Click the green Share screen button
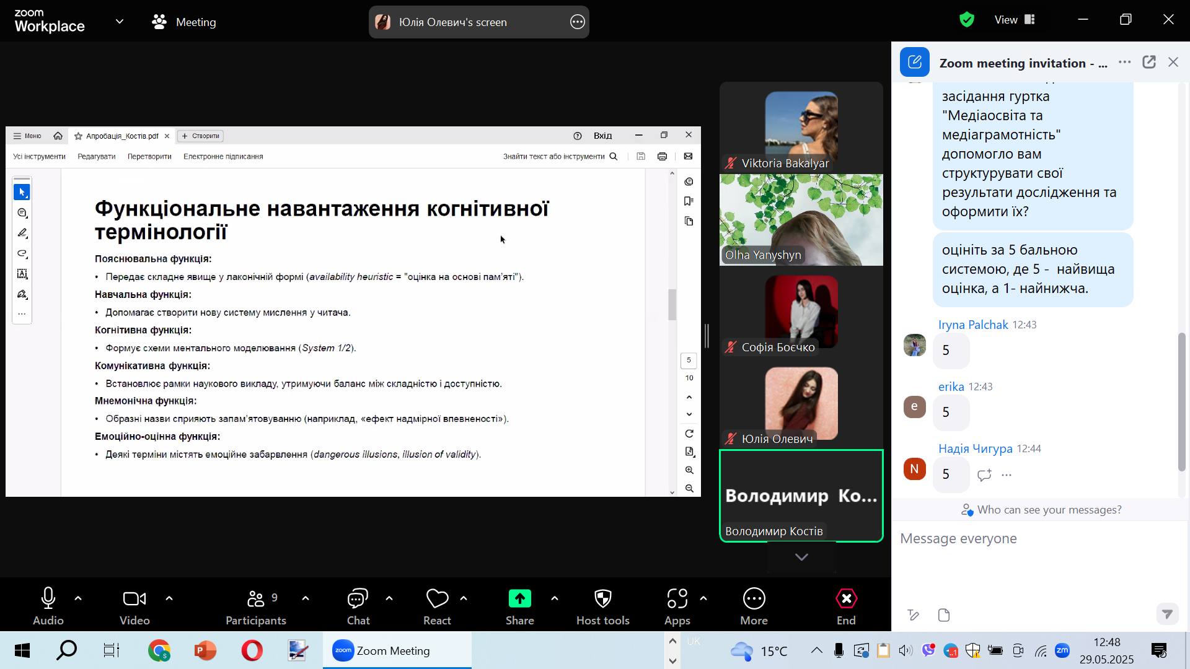Image resolution: width=1190 pixels, height=669 pixels. point(519,606)
